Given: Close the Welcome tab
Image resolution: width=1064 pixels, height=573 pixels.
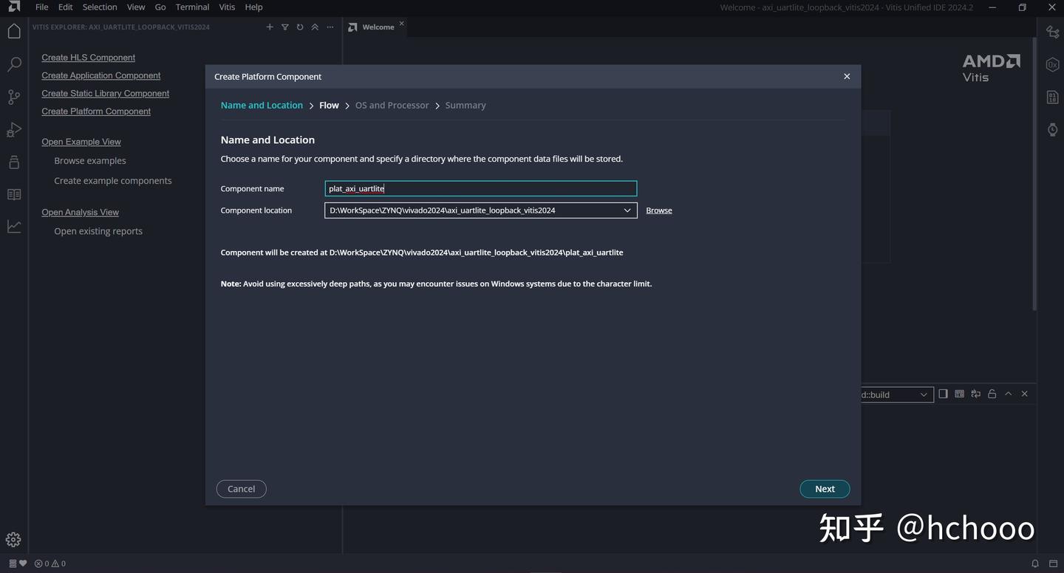Looking at the screenshot, I should 402,24.
